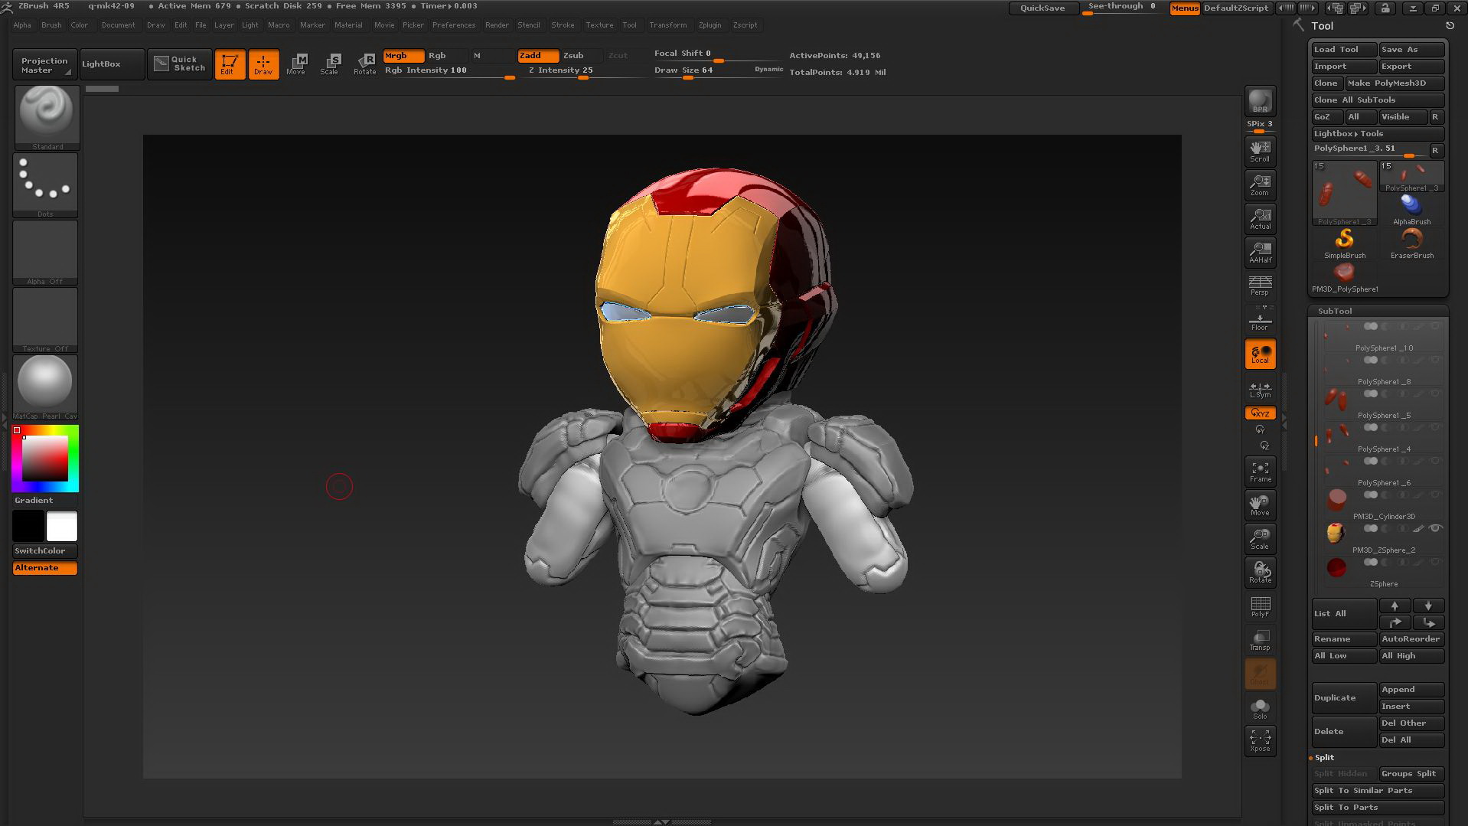Toggle XYZ rotation mode

[1260, 413]
